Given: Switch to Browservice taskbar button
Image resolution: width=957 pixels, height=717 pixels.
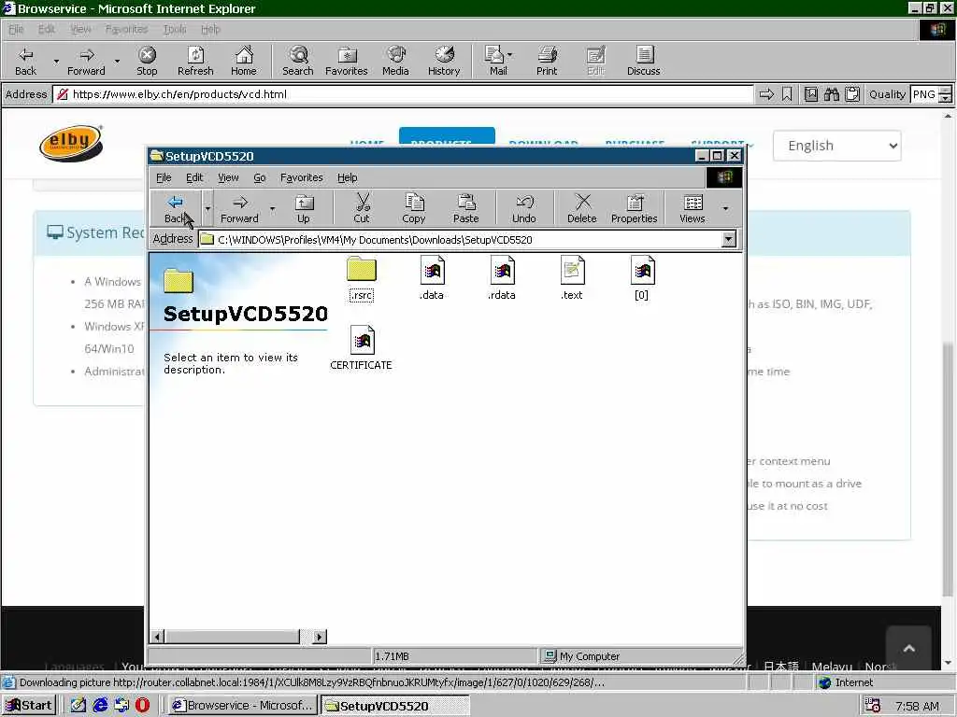Looking at the screenshot, I should (243, 706).
